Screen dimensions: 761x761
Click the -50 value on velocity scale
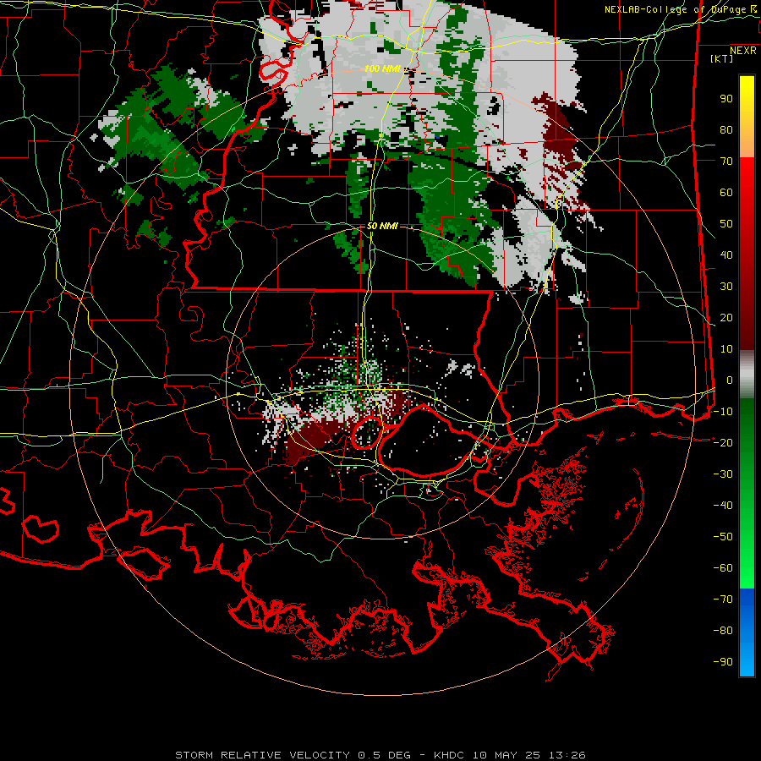(x=723, y=537)
